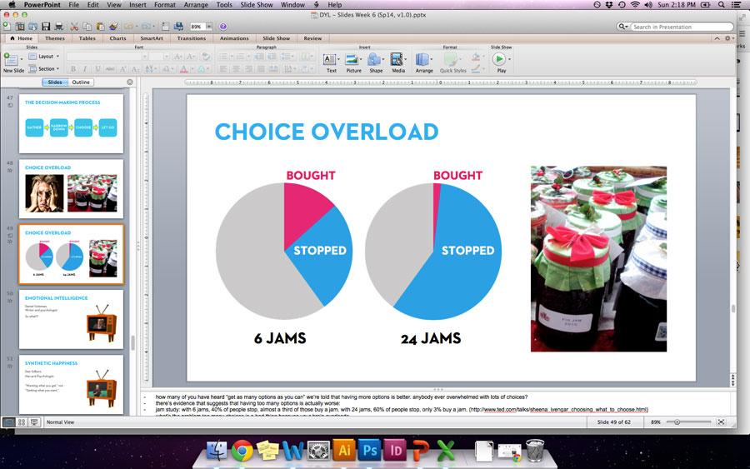Image resolution: width=750 pixels, height=469 pixels.
Task: Open the Tables ribbon tab
Action: (x=87, y=38)
